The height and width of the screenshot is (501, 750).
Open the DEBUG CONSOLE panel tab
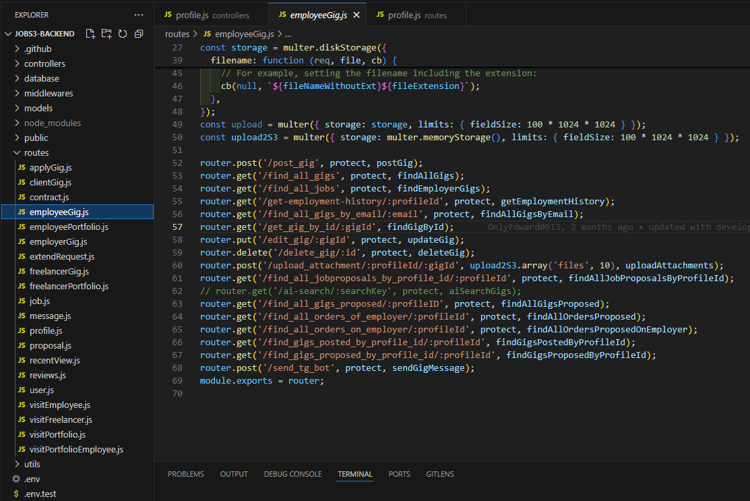pos(292,474)
